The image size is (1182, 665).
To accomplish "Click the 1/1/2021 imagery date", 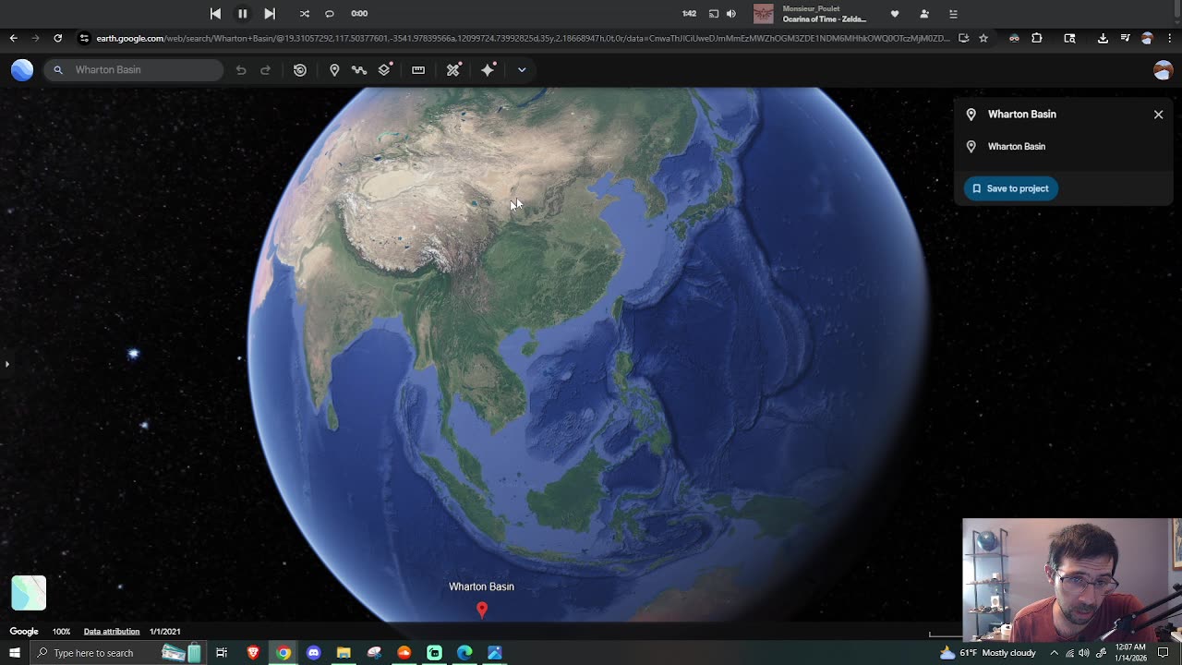I will 164,632.
